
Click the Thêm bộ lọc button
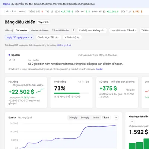click(72, 37)
